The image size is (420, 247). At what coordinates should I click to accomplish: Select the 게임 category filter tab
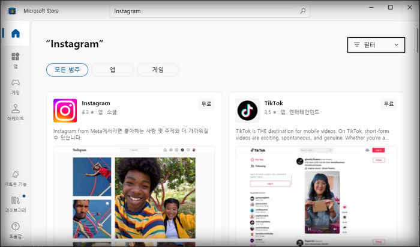(x=158, y=70)
